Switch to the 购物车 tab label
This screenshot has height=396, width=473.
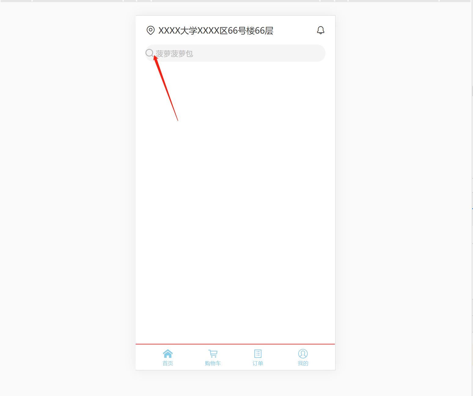[213, 363]
